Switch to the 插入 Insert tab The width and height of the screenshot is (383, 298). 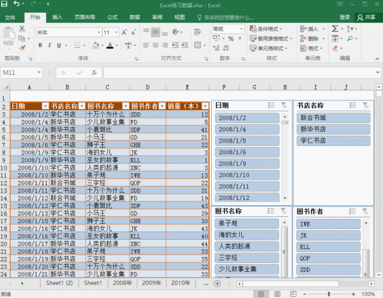(x=57, y=17)
